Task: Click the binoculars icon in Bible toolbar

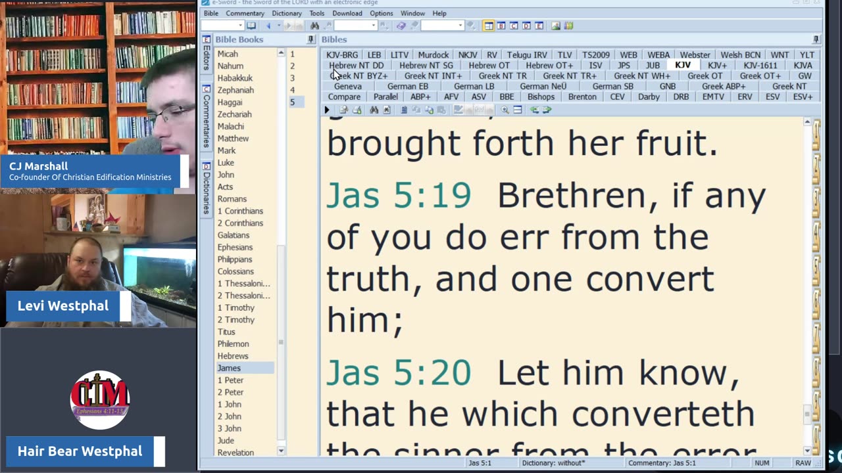Action: [x=374, y=110]
